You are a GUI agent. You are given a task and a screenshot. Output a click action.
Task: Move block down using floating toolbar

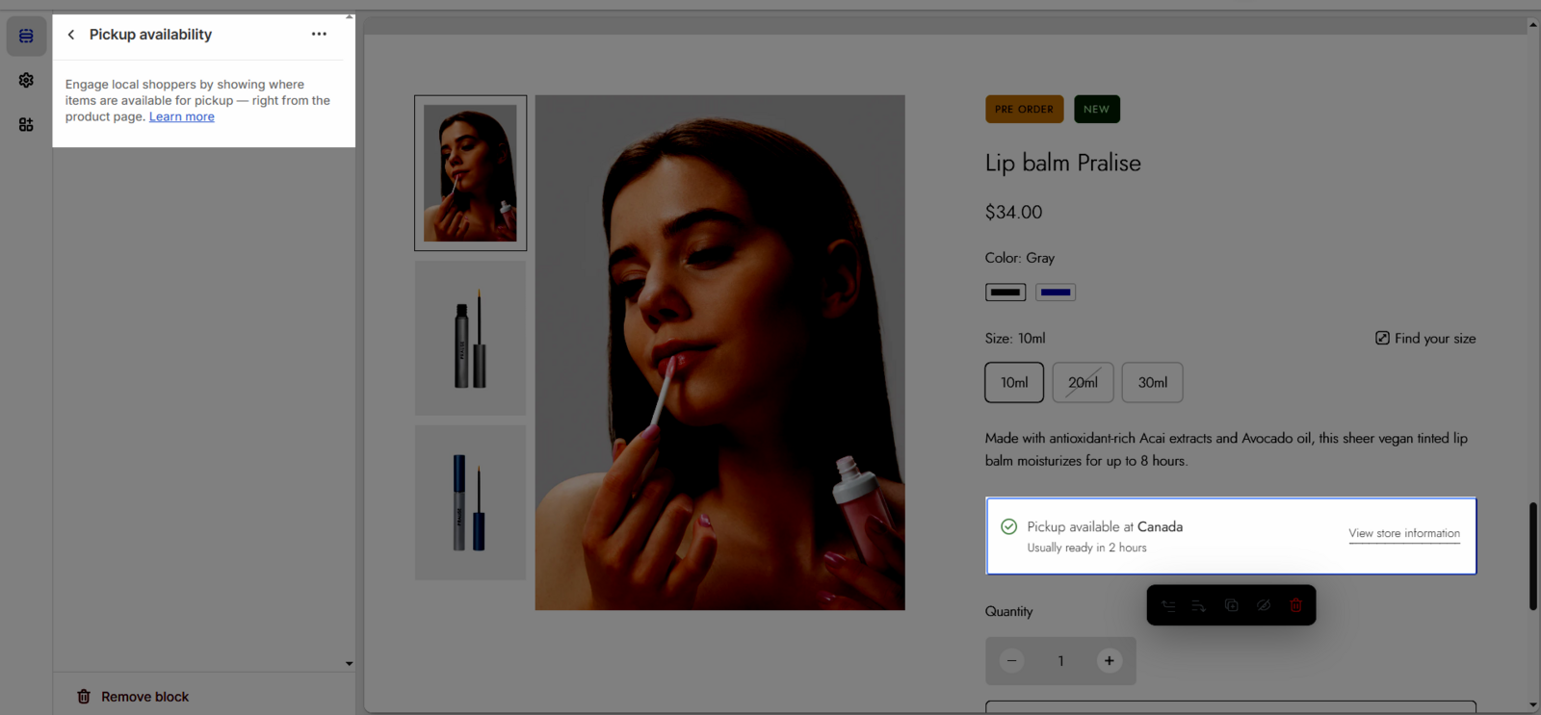tap(1199, 605)
